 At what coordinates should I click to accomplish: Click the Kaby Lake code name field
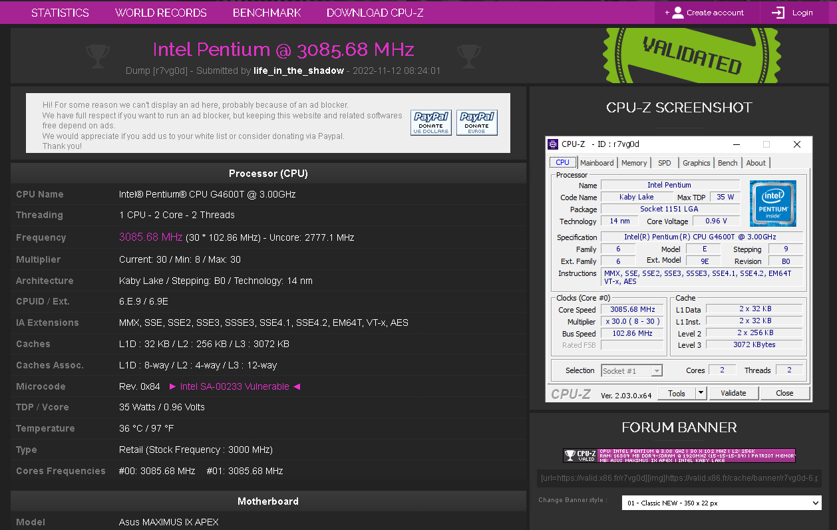pyautogui.click(x=637, y=197)
